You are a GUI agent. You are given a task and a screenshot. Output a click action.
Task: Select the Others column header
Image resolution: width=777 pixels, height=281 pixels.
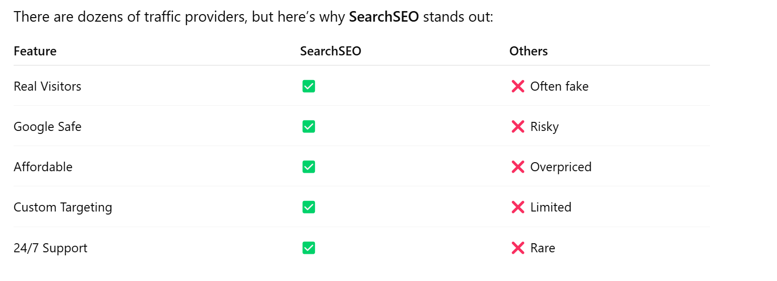(529, 51)
